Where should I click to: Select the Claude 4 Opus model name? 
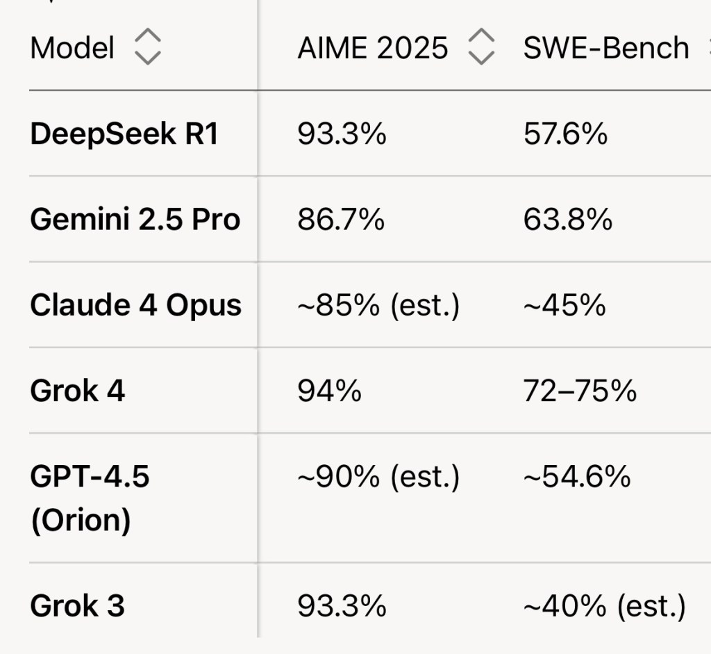point(136,305)
